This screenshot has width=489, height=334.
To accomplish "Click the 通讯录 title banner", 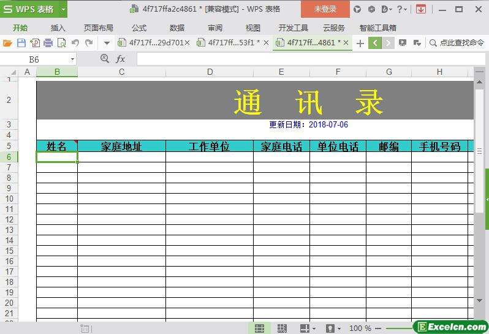I will pyautogui.click(x=255, y=101).
